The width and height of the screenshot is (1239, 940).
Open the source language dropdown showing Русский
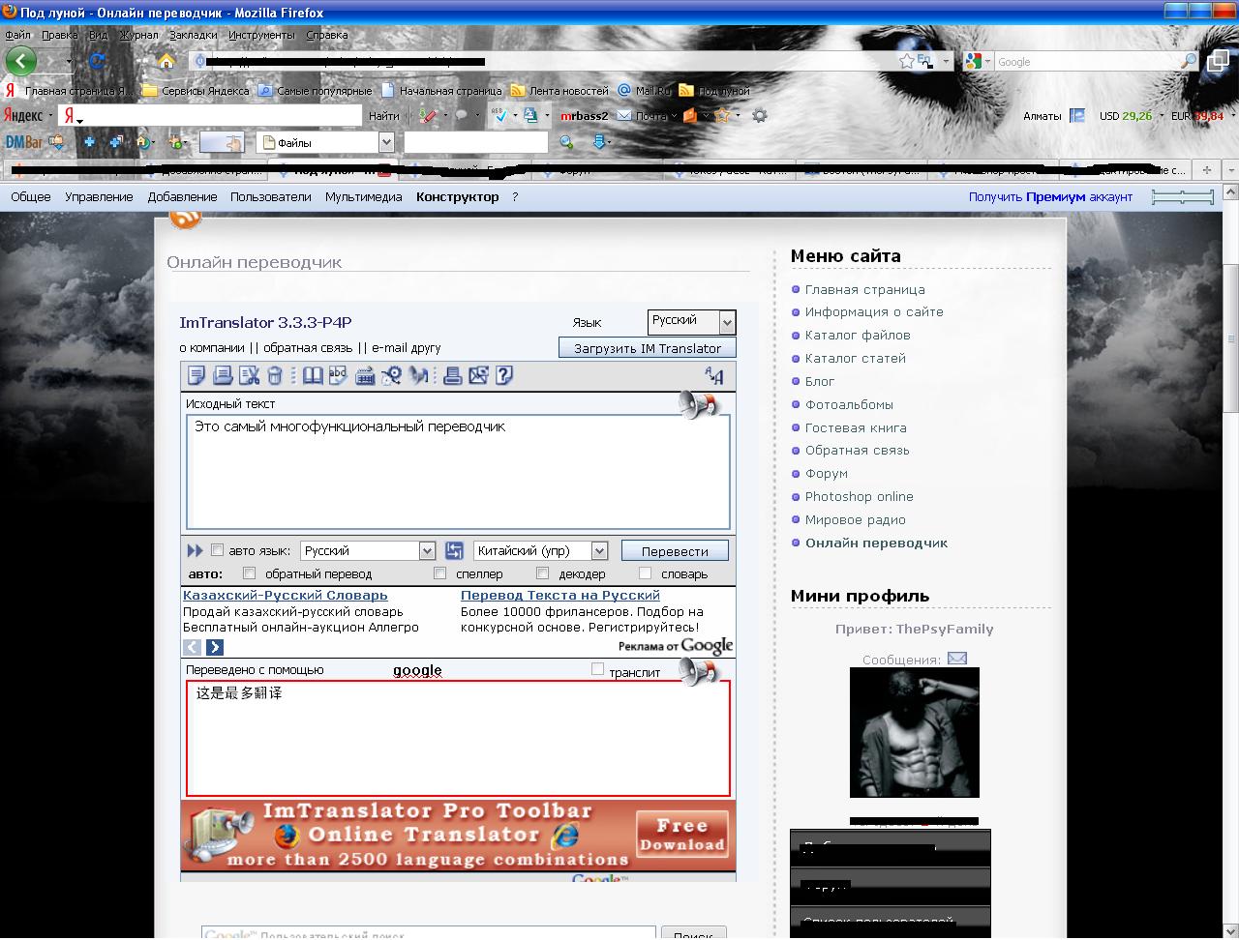click(x=368, y=550)
